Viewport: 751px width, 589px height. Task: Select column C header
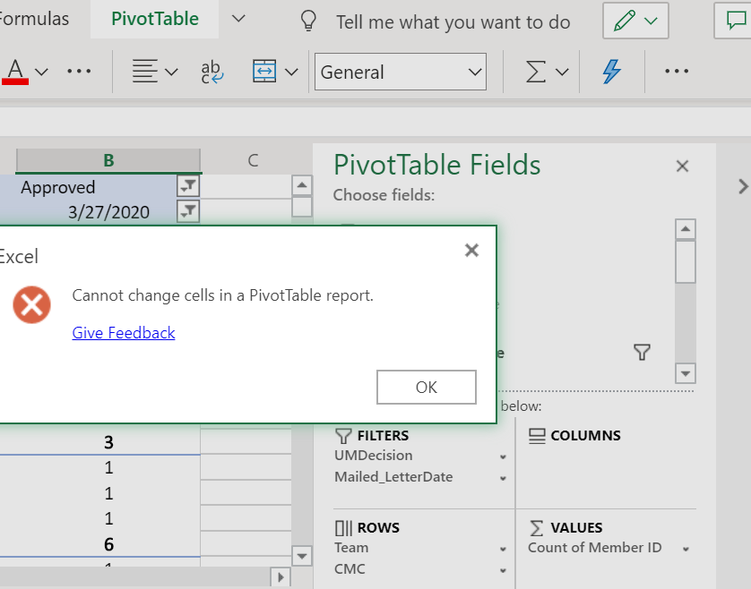click(x=253, y=160)
